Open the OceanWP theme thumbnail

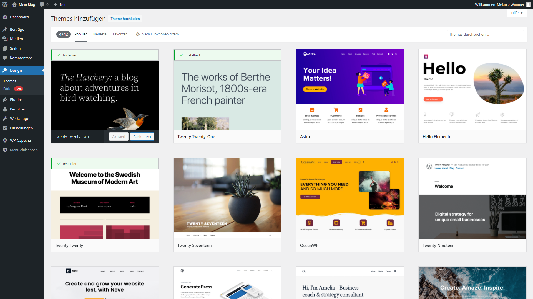tap(350, 199)
